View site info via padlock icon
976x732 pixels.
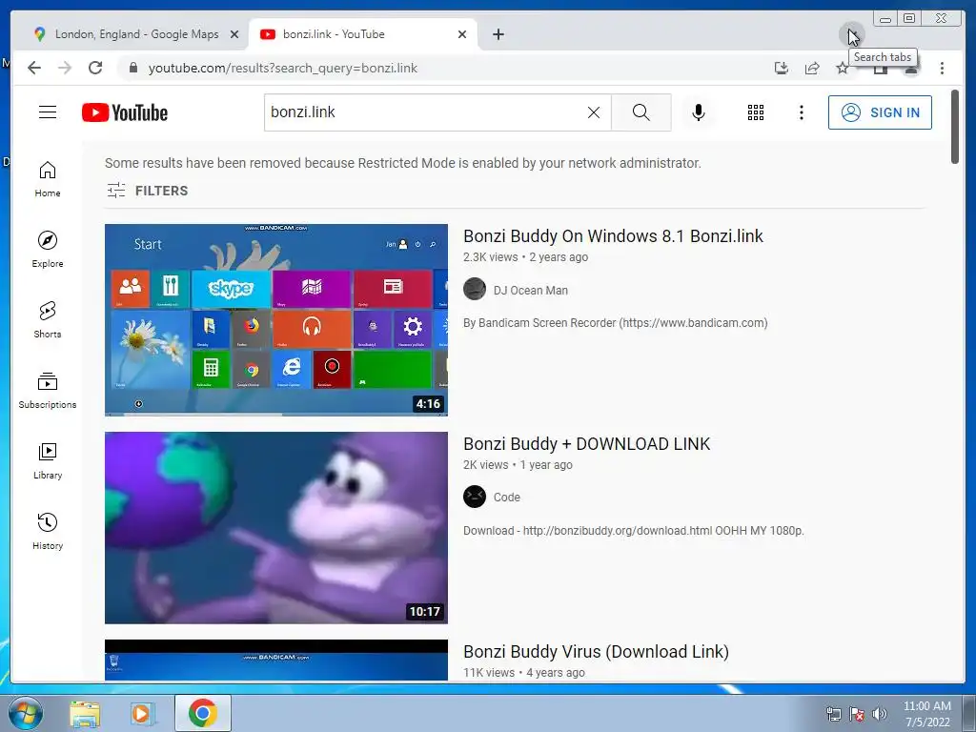[132, 68]
